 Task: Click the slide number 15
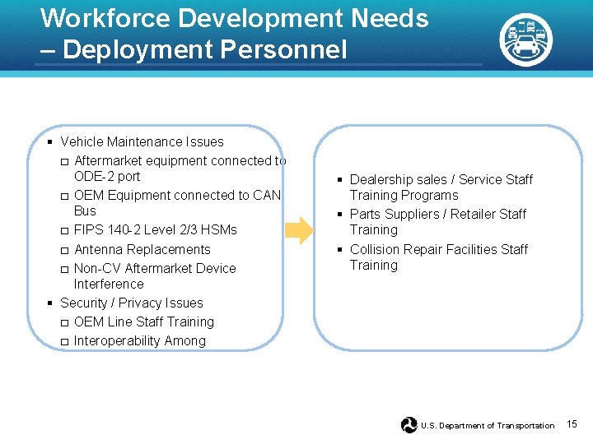(x=572, y=424)
